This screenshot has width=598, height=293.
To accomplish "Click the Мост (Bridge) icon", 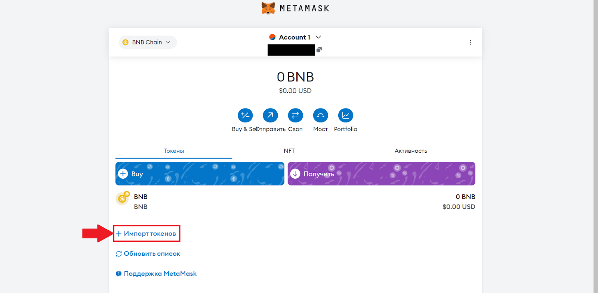I will pyautogui.click(x=320, y=115).
